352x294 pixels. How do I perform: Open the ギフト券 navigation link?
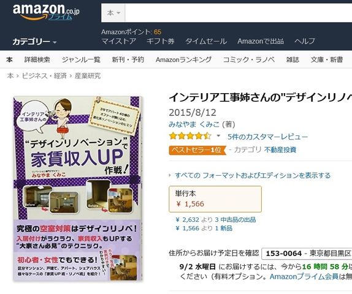(160, 41)
